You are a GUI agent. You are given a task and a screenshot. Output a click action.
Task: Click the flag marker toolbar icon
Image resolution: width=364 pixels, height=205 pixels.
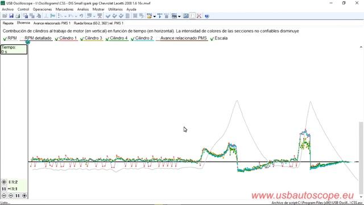tap(53, 16)
